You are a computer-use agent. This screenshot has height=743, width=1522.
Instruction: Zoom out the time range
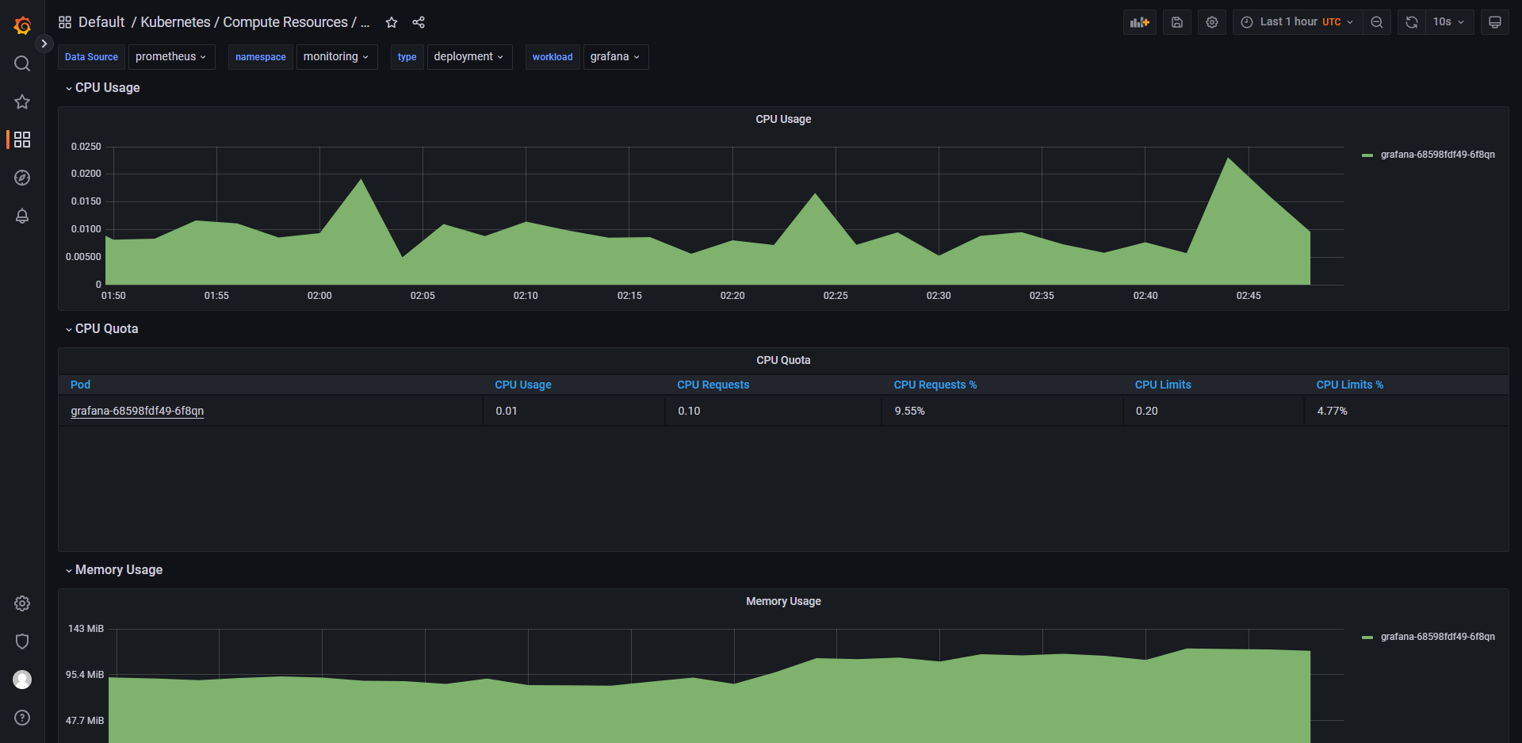click(1377, 22)
